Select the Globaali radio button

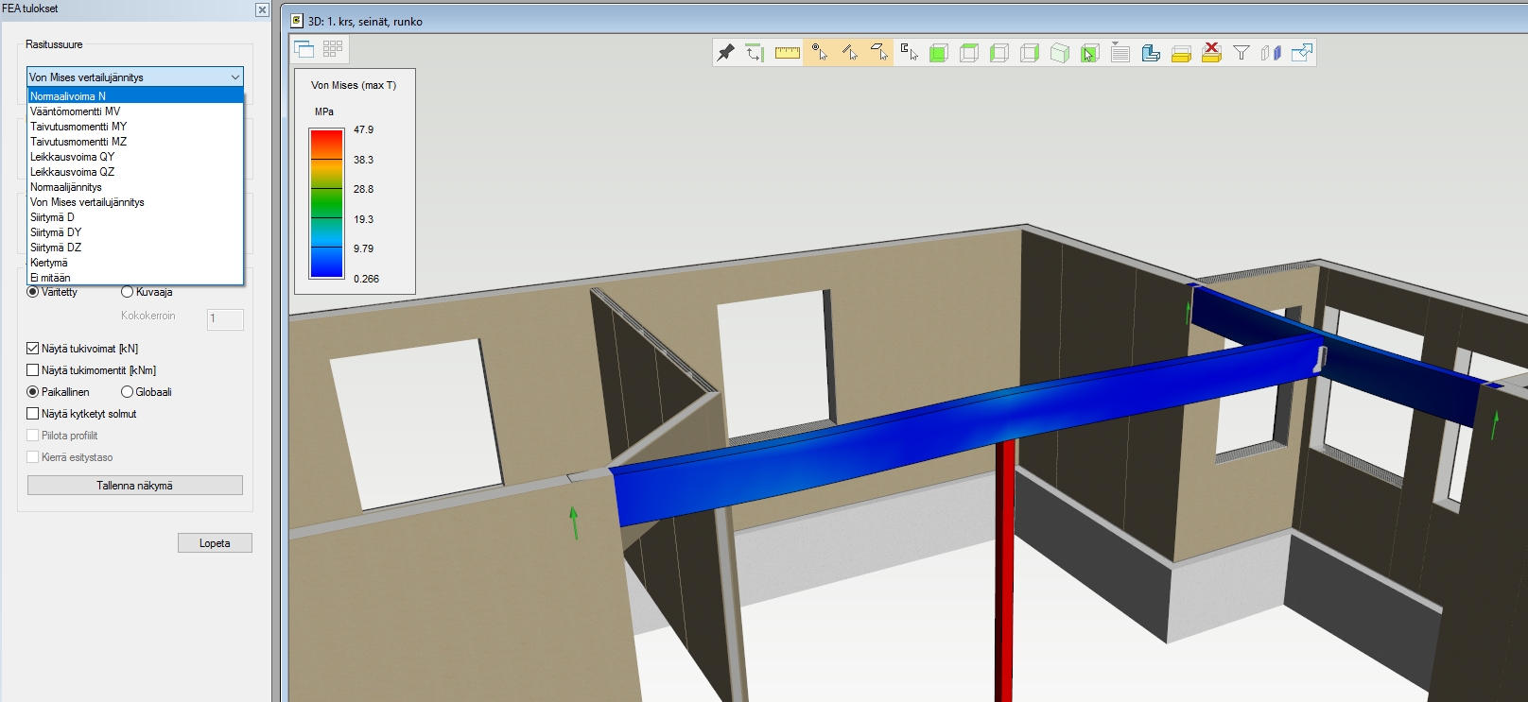coord(128,392)
